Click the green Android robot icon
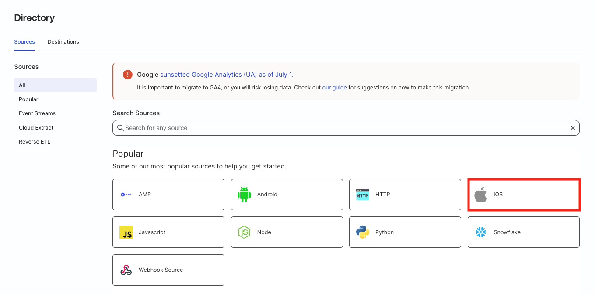The width and height of the screenshot is (595, 294). [x=244, y=195]
